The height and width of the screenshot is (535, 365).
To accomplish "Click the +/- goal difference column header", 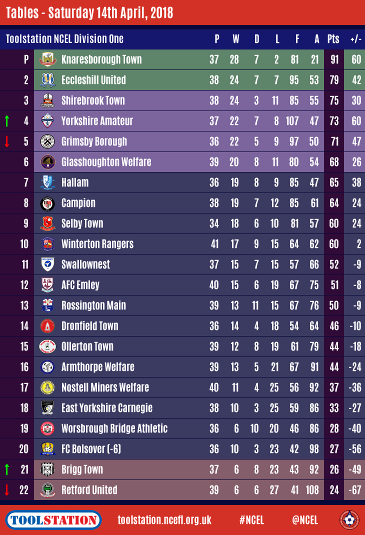I will click(355, 39).
